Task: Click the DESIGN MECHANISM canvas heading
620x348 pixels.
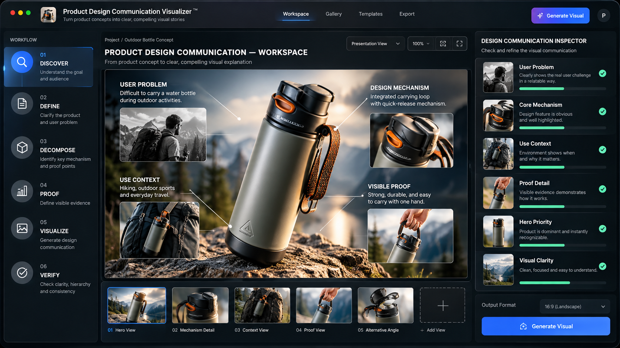Action: (x=399, y=88)
